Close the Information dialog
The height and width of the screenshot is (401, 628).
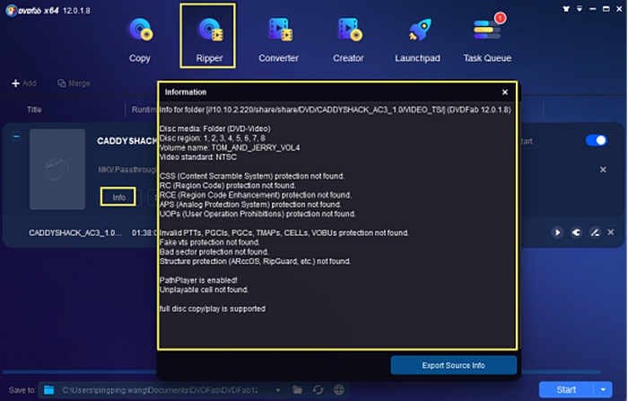[504, 92]
